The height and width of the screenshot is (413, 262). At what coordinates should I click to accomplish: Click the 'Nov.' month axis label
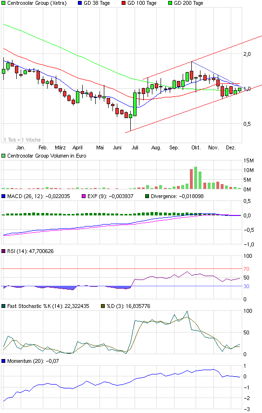213,147
